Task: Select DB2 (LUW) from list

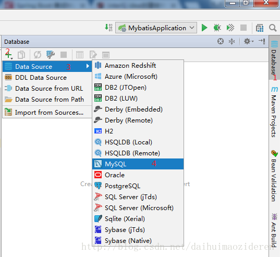Action: click(138, 99)
